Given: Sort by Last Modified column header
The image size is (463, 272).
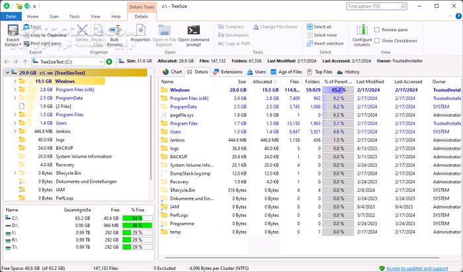Looking at the screenshot, I should click(370, 81).
